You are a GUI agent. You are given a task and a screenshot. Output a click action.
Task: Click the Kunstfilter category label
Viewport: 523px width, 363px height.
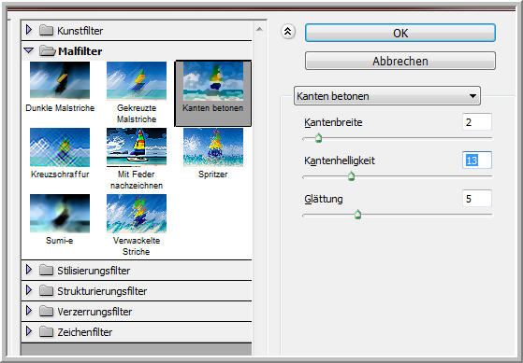click(80, 31)
